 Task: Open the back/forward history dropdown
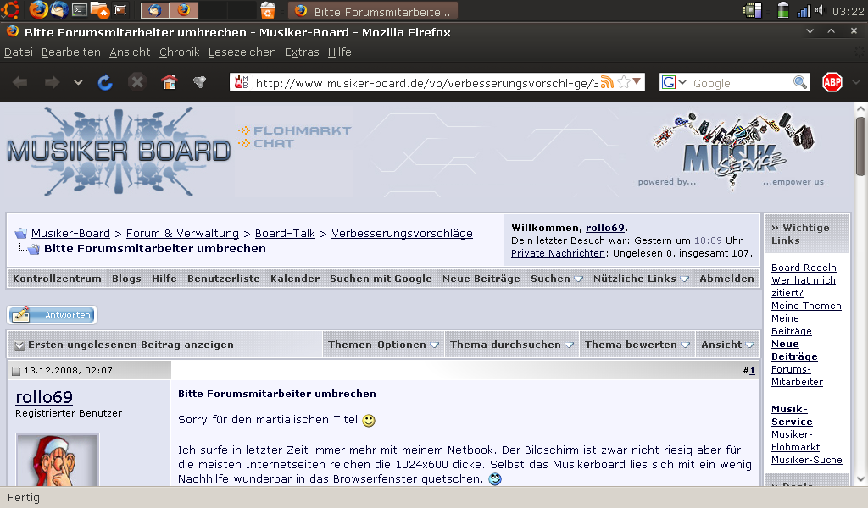coord(78,82)
